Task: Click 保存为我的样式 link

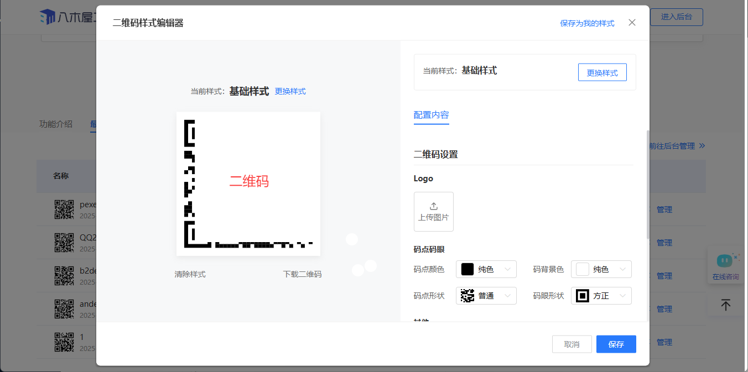Action: click(x=587, y=23)
